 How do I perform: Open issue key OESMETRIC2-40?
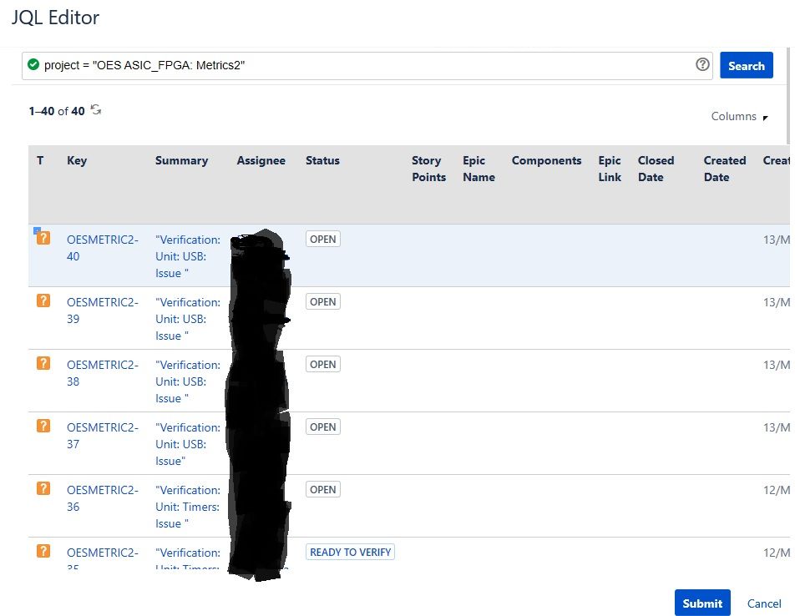tap(103, 248)
